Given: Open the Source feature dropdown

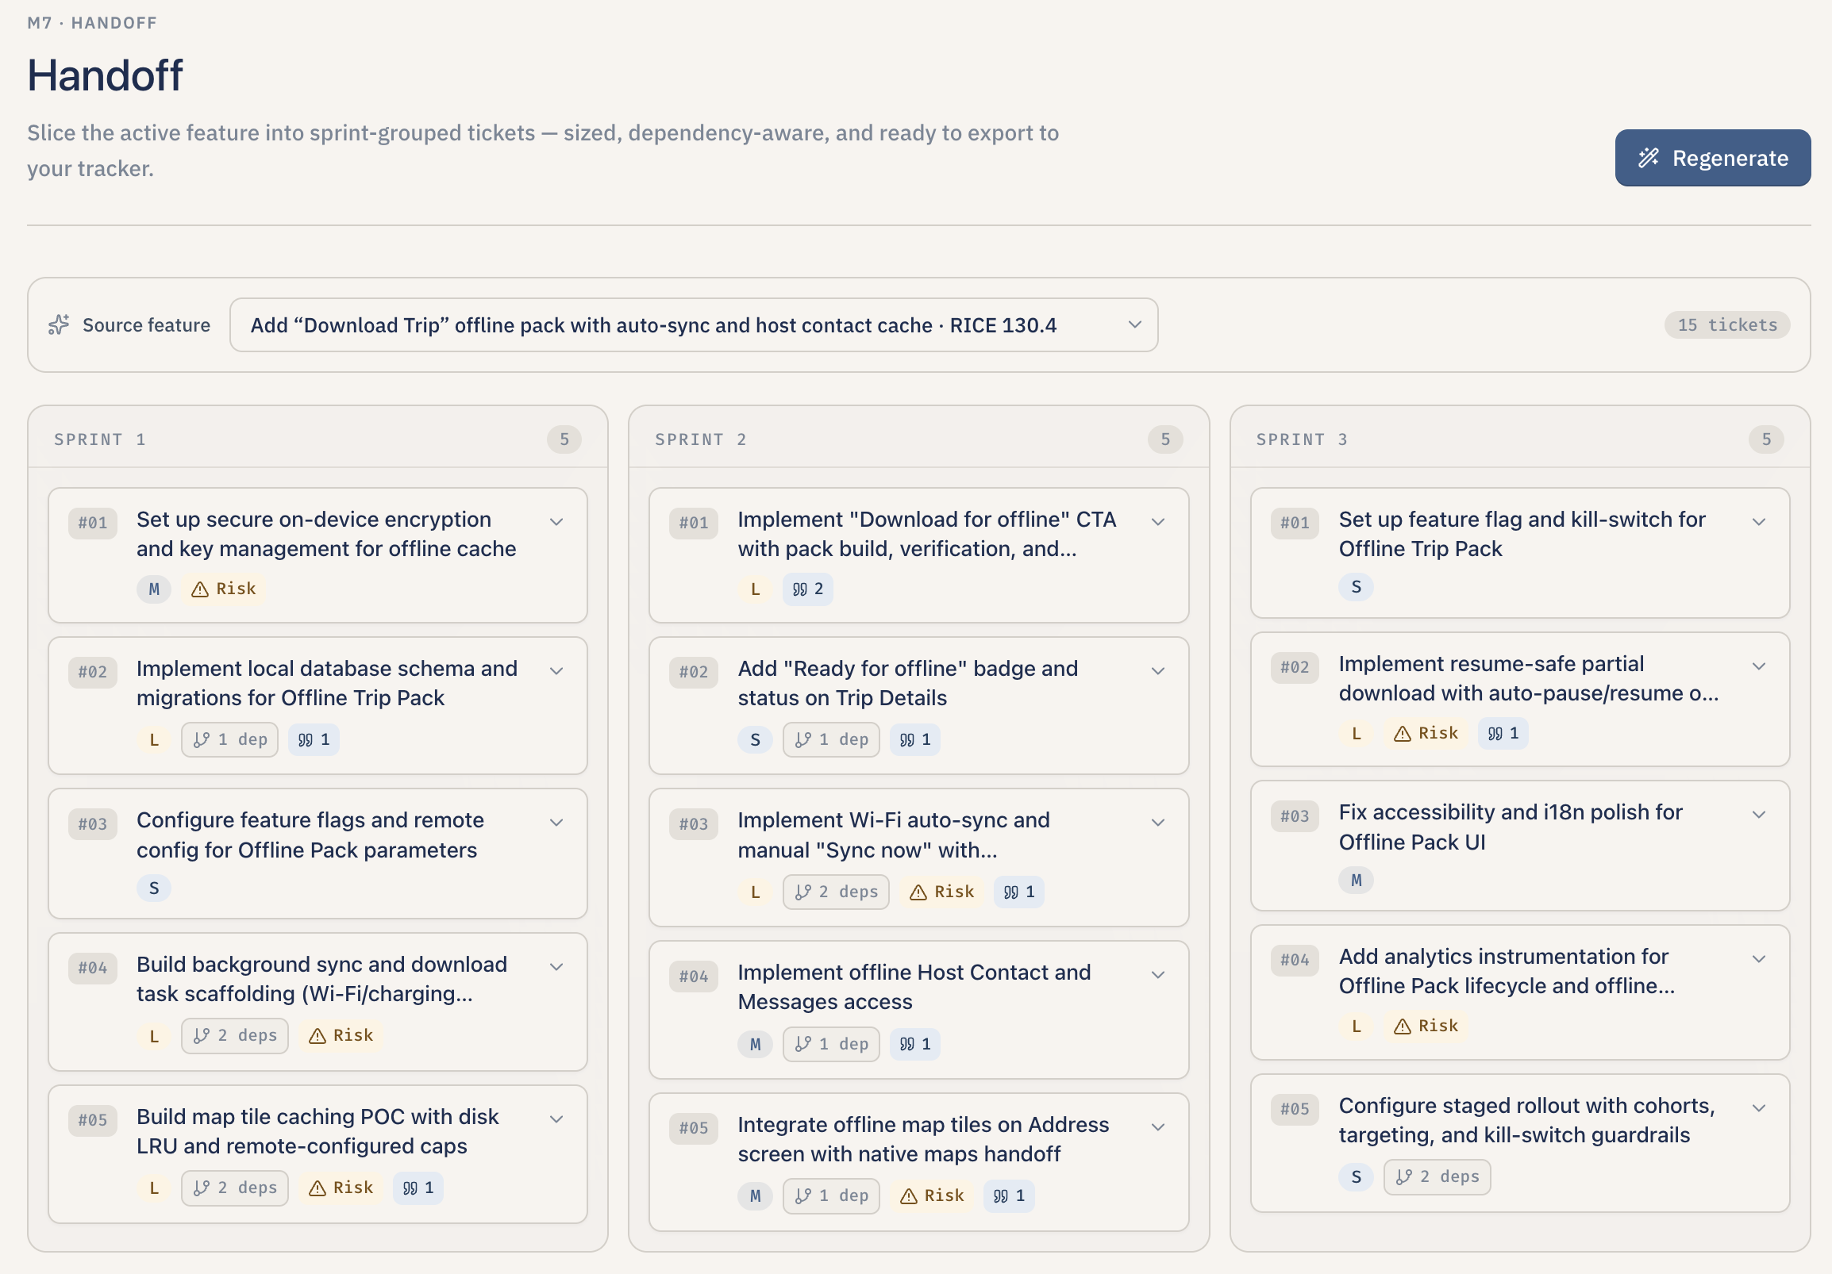Looking at the screenshot, I should pyautogui.click(x=693, y=324).
